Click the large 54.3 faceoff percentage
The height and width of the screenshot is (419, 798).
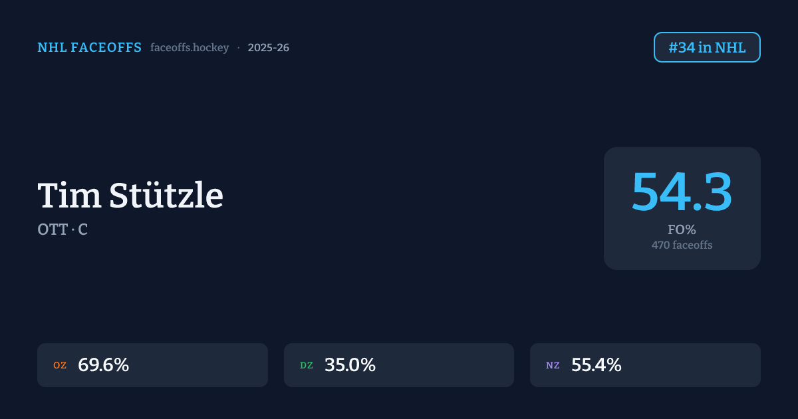[x=682, y=192]
